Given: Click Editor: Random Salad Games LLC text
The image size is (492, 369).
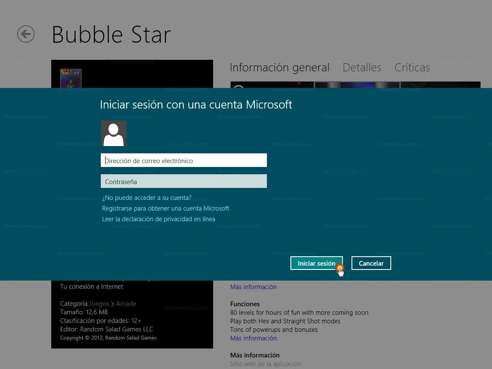Looking at the screenshot, I should [107, 329].
